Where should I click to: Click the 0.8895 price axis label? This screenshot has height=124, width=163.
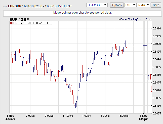point(156,52)
